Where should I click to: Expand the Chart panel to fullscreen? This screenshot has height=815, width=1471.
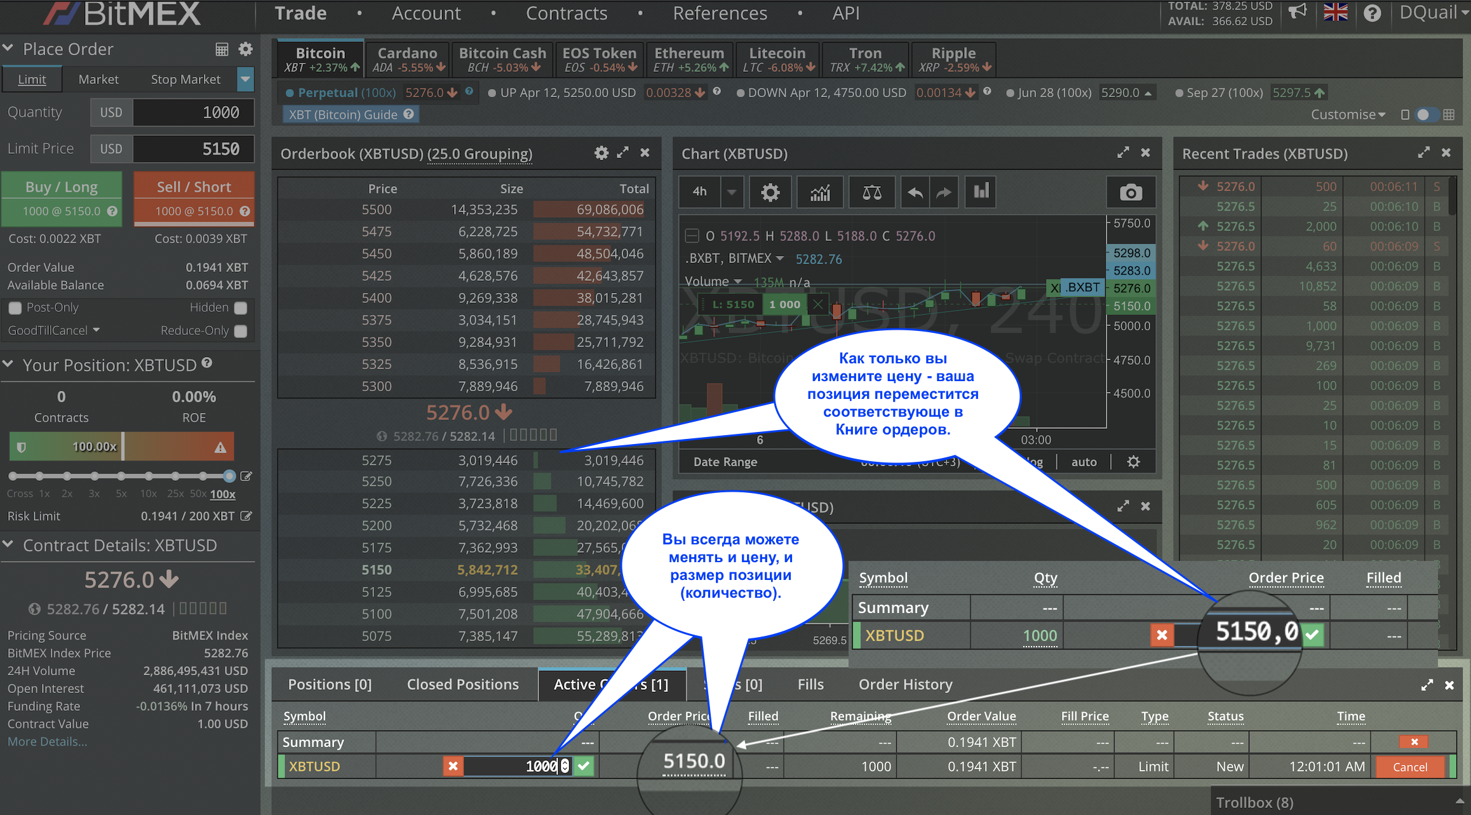(1123, 153)
